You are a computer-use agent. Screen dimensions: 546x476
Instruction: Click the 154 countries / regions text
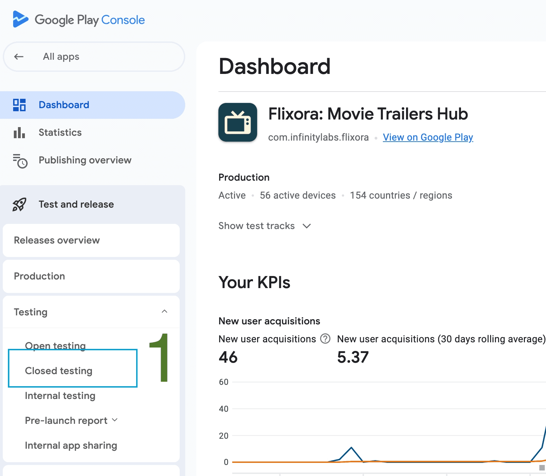click(401, 196)
